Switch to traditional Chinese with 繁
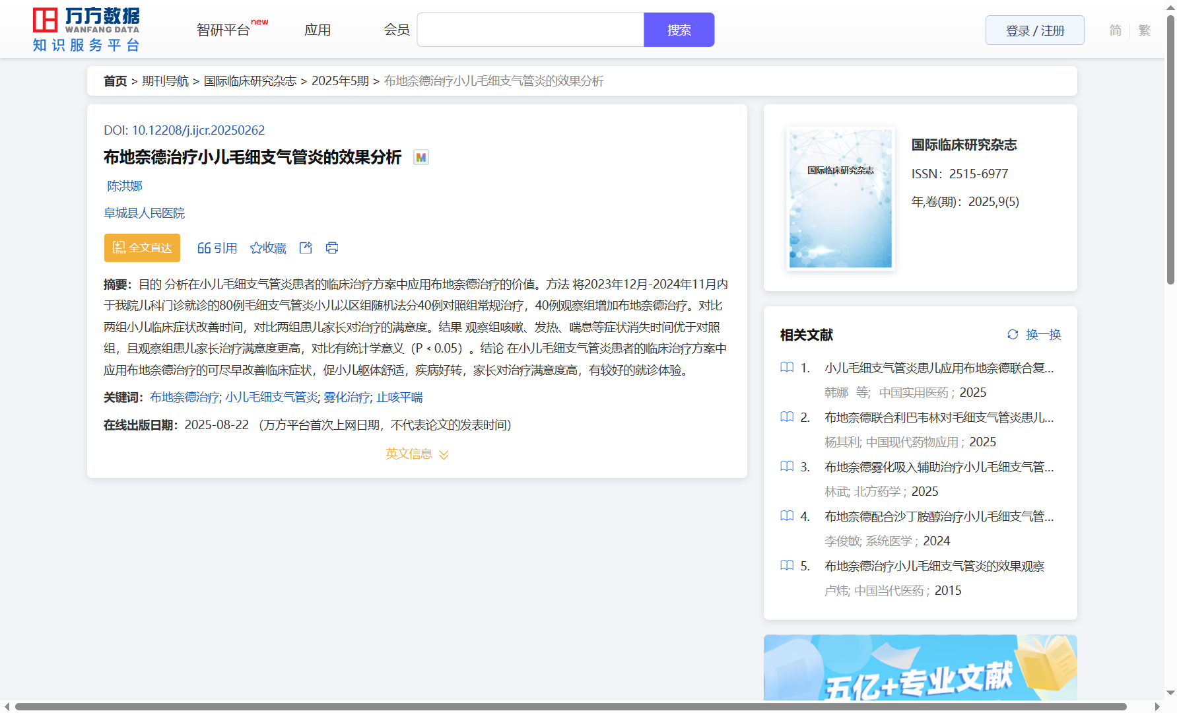 pyautogui.click(x=1145, y=30)
